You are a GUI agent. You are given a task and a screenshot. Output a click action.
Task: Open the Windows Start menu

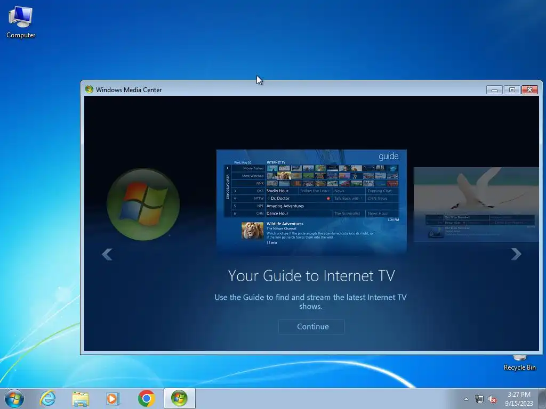14,398
